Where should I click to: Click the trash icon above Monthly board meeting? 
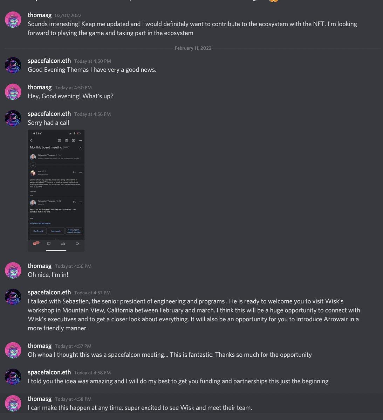[x=67, y=140]
